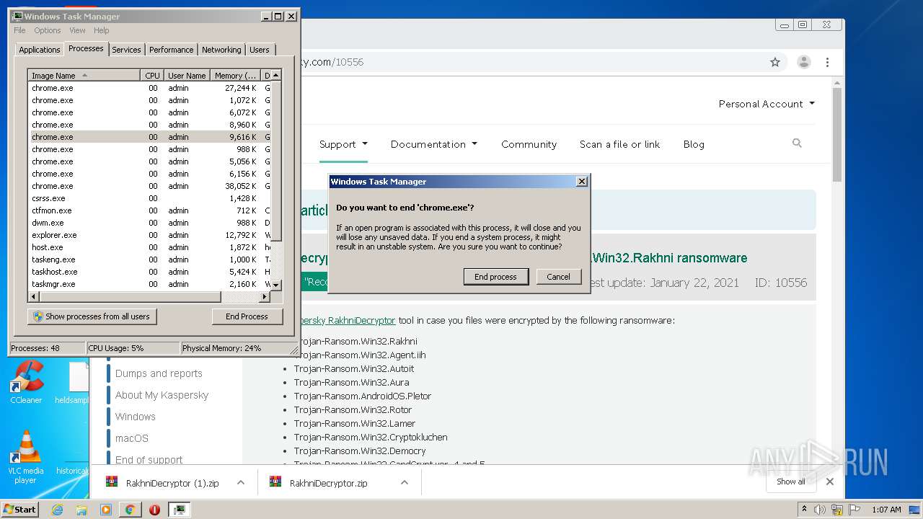Open Task Manager Options menu
Image resolution: width=923 pixels, height=519 pixels.
click(x=48, y=30)
